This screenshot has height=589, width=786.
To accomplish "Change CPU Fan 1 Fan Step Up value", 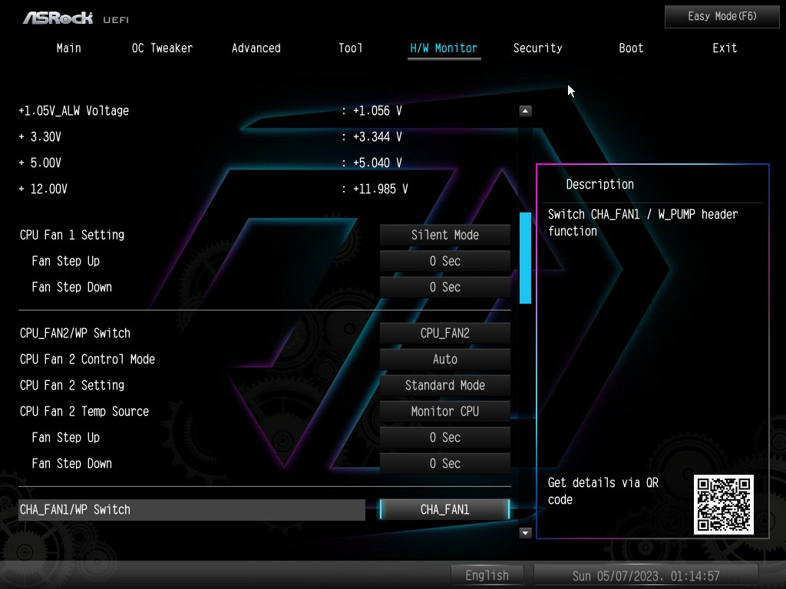I will 444,262.
